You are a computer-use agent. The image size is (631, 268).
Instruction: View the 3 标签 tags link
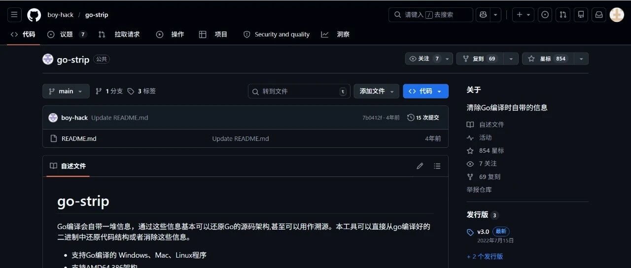point(141,91)
